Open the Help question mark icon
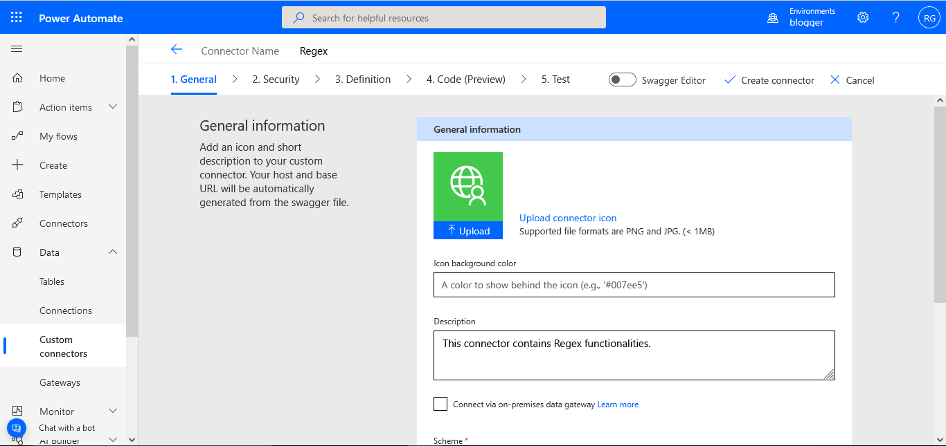 (896, 17)
